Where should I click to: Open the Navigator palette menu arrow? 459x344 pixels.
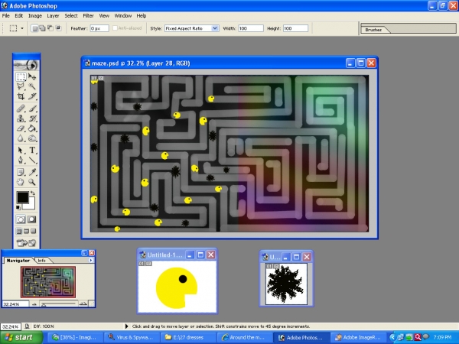tap(91, 260)
